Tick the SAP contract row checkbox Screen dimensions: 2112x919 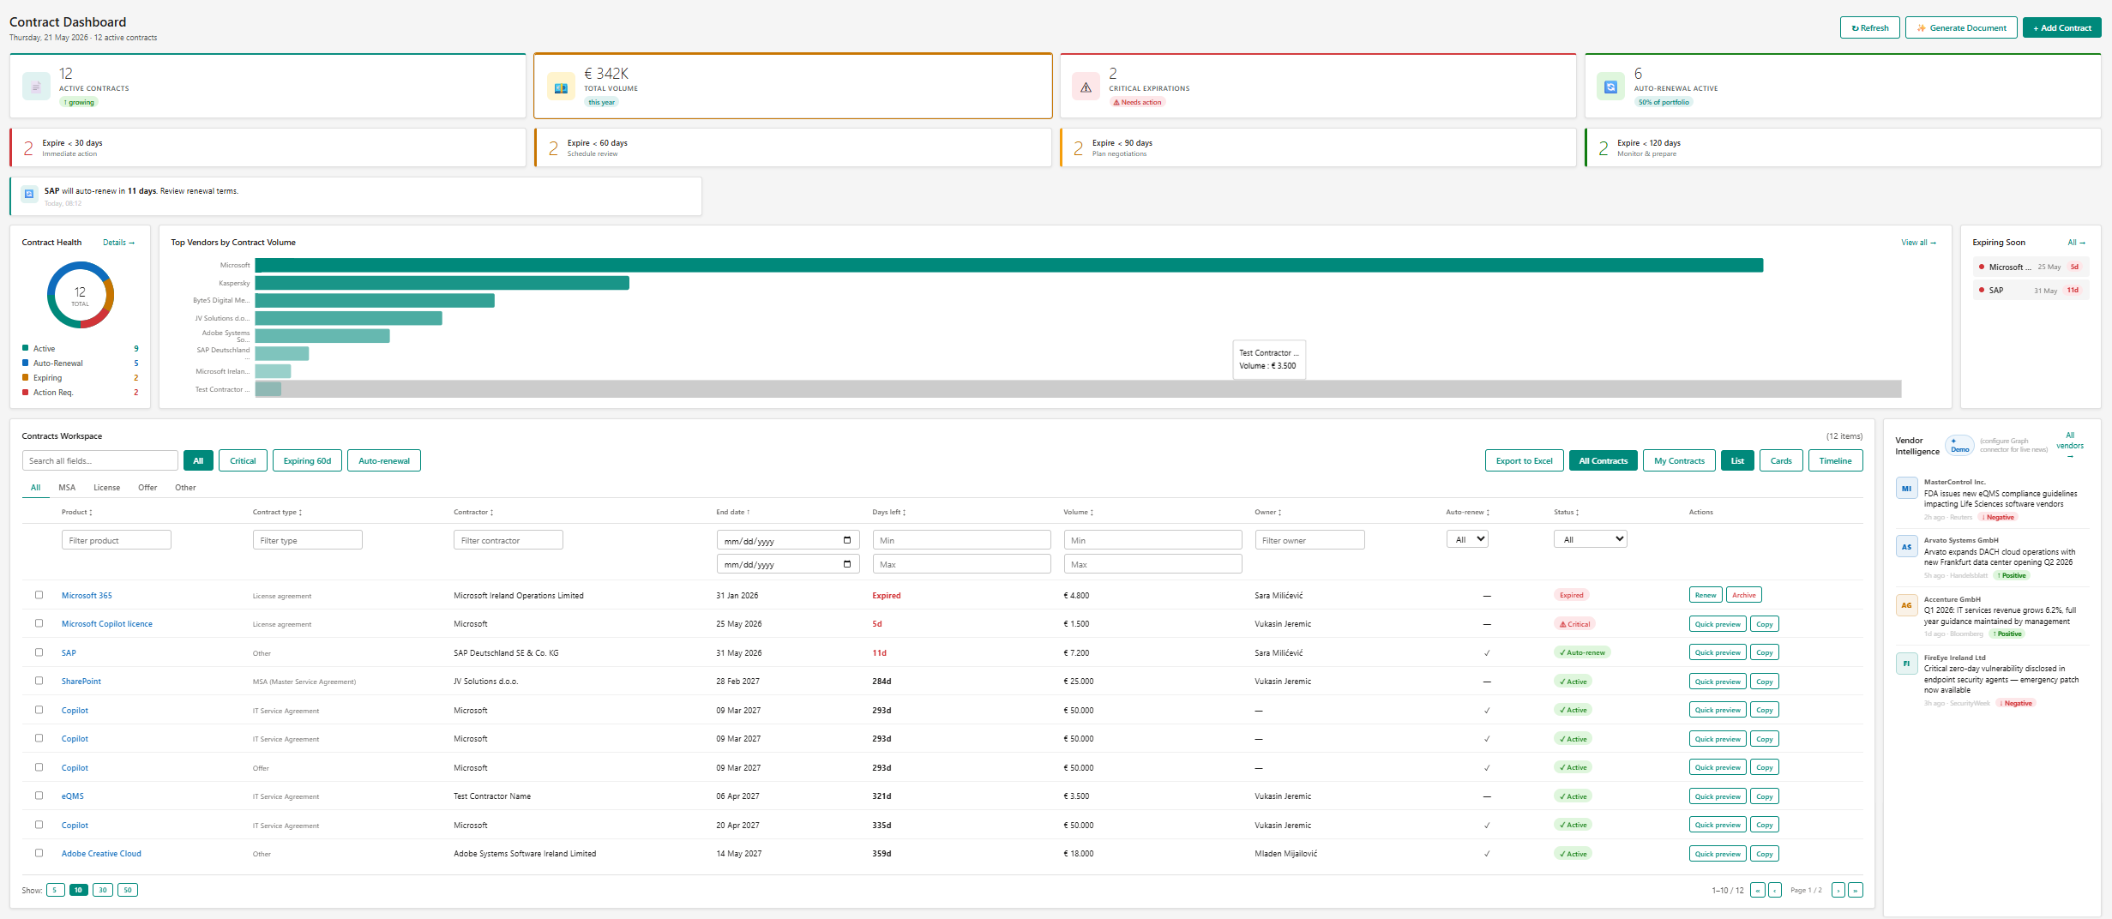click(39, 652)
